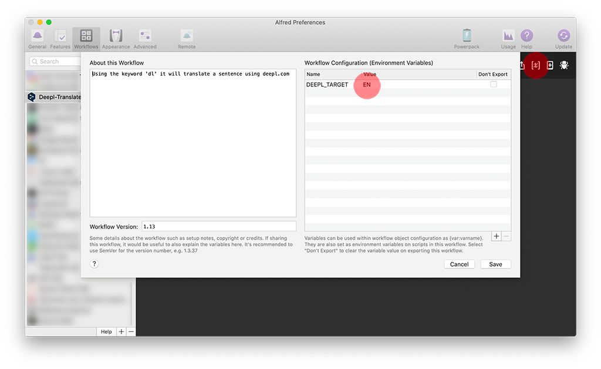Open the Appearance preferences tab
Screen dimensions: 601x369
[x=116, y=39]
